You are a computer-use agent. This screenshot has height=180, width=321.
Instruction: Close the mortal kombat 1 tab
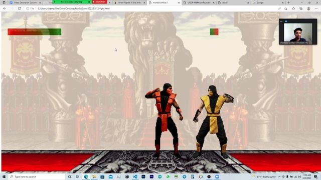click(179, 2)
